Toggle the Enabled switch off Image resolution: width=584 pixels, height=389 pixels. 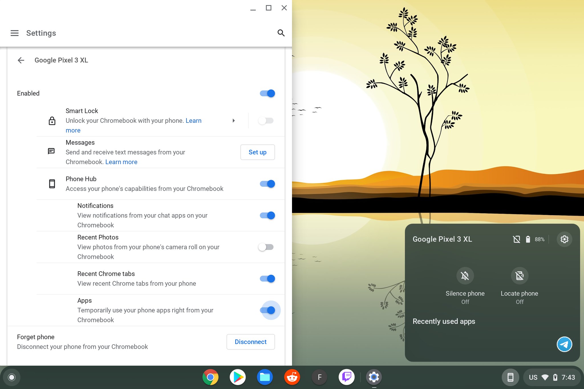click(x=267, y=93)
